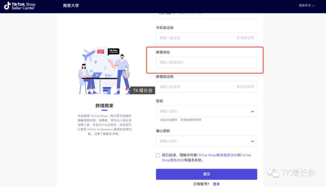Viewport: 326px width, 187px height.
Task: Click 发送验证码 in the phone verification field
Action: pos(245,38)
